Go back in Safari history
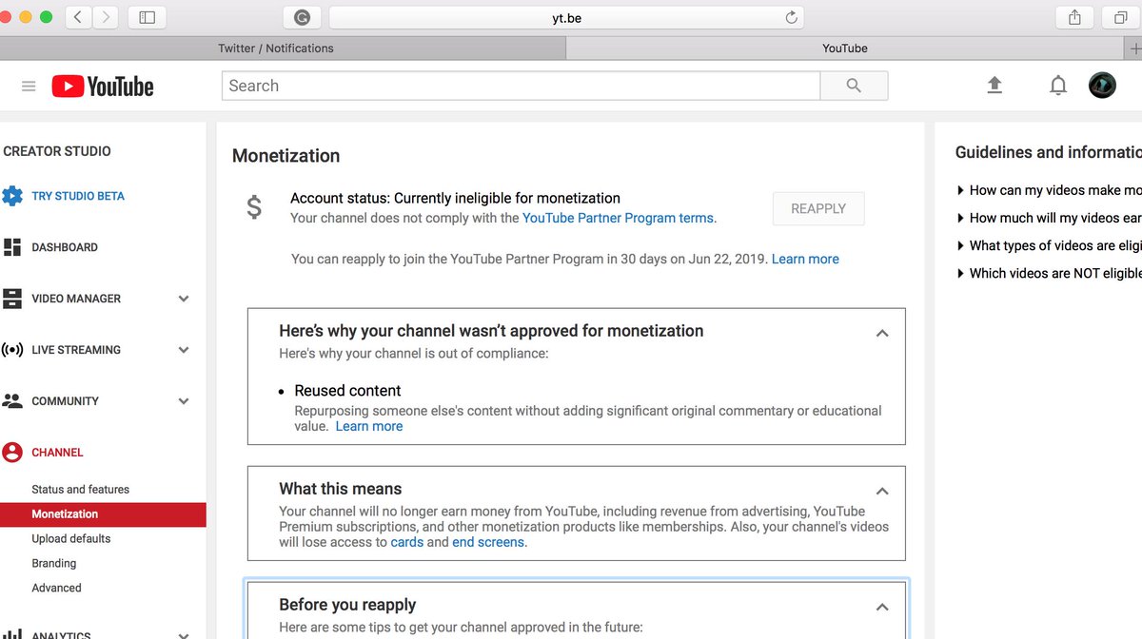This screenshot has width=1142, height=639. coord(78,17)
